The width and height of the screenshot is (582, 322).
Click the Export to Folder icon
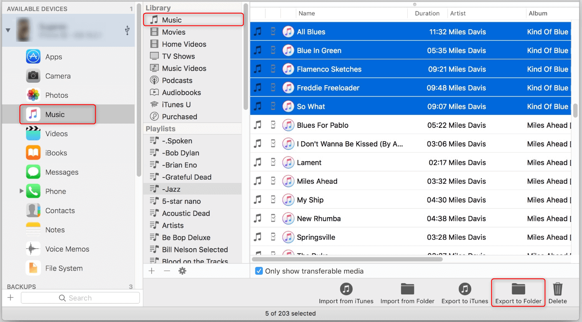[x=518, y=289]
